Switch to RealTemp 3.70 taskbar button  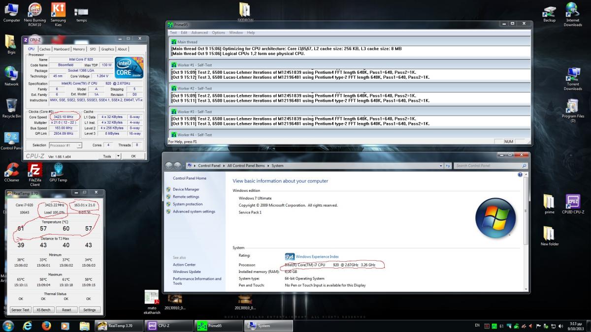tap(120, 326)
